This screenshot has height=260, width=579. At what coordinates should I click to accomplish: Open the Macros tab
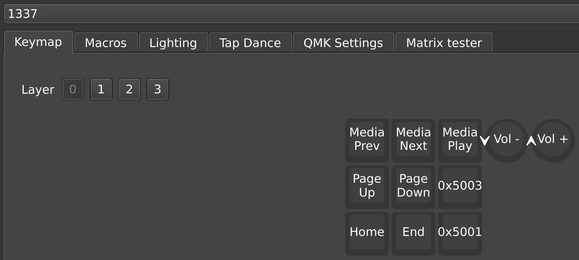(x=106, y=43)
